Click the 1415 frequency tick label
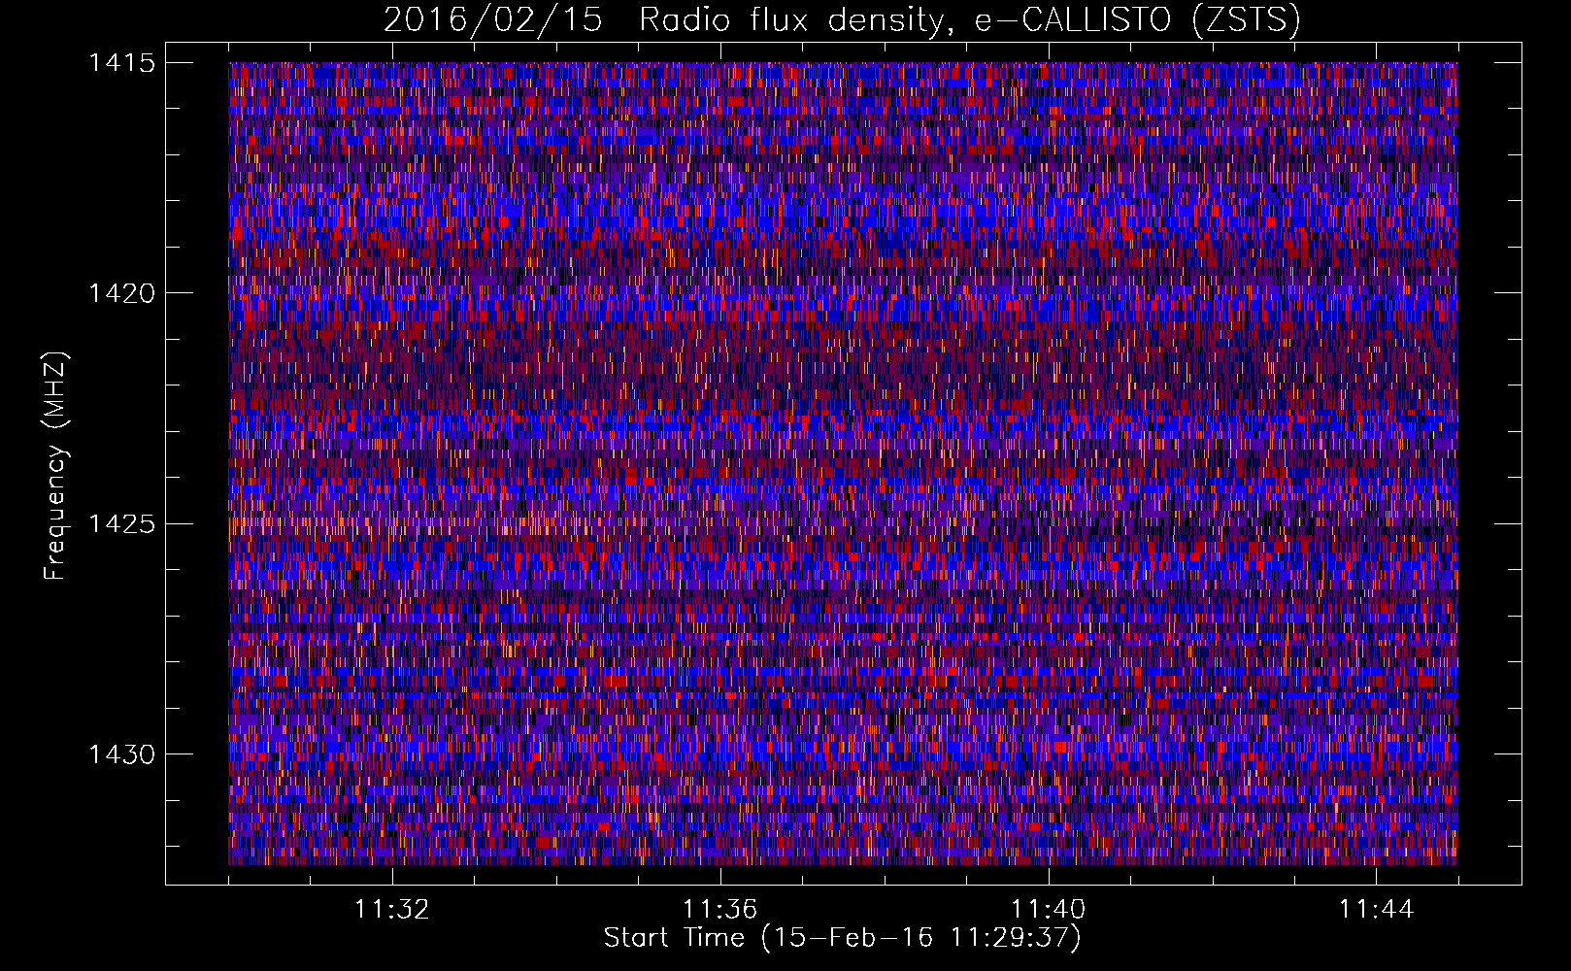 click(x=121, y=63)
